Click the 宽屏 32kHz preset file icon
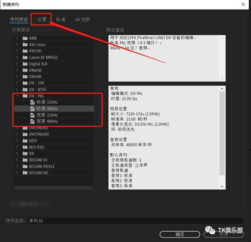Viewport: 251px width, 242px height. 32,115
